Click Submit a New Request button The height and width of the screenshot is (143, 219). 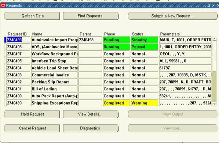(172, 16)
